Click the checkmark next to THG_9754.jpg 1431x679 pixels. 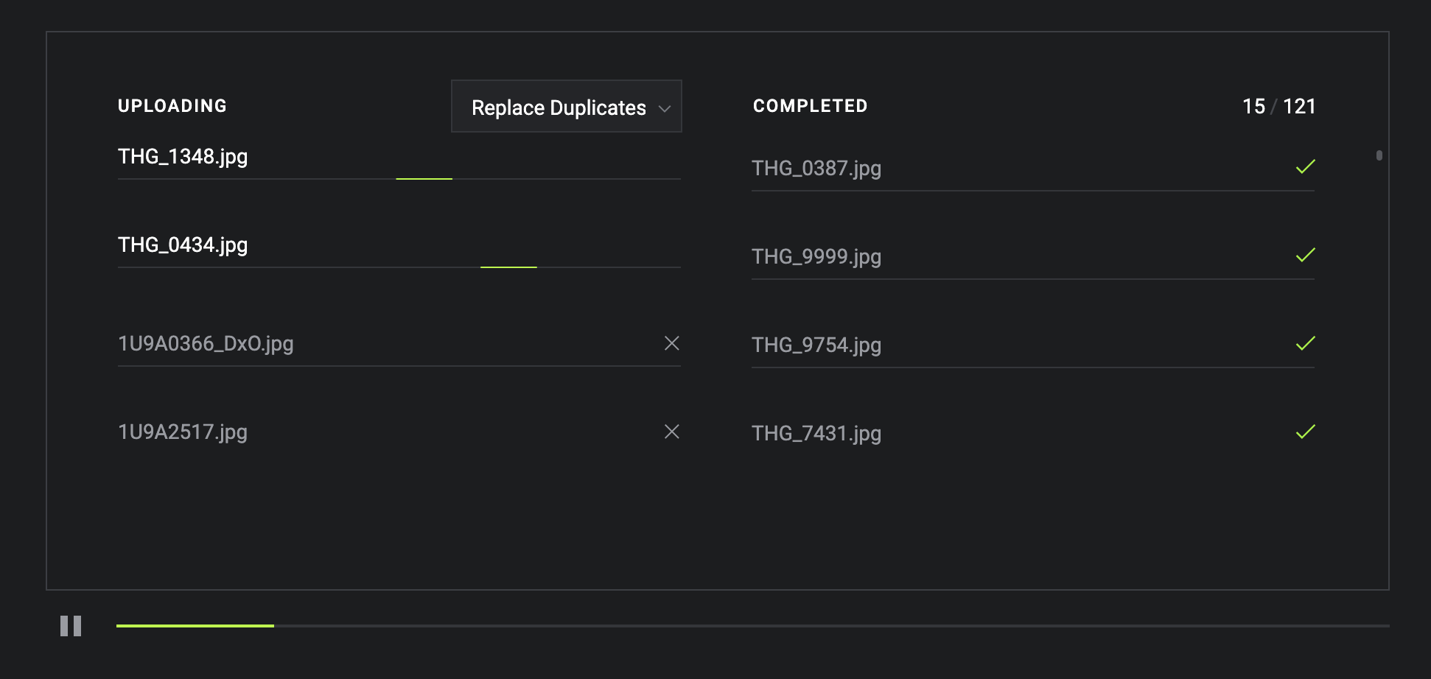click(1305, 344)
